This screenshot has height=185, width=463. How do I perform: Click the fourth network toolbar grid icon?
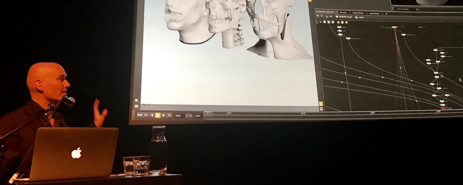[x=333, y=22]
